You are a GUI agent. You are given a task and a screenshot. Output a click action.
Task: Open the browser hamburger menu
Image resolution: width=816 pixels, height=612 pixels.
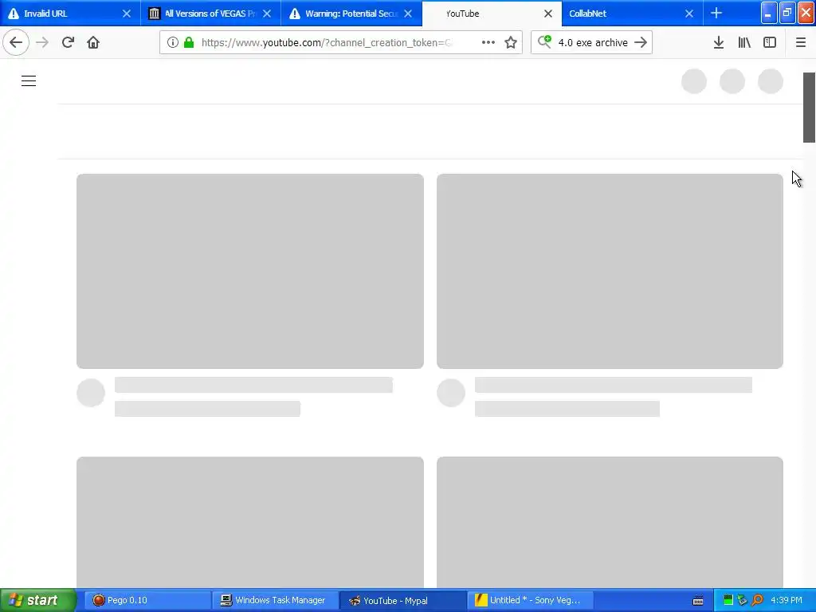[x=801, y=42]
